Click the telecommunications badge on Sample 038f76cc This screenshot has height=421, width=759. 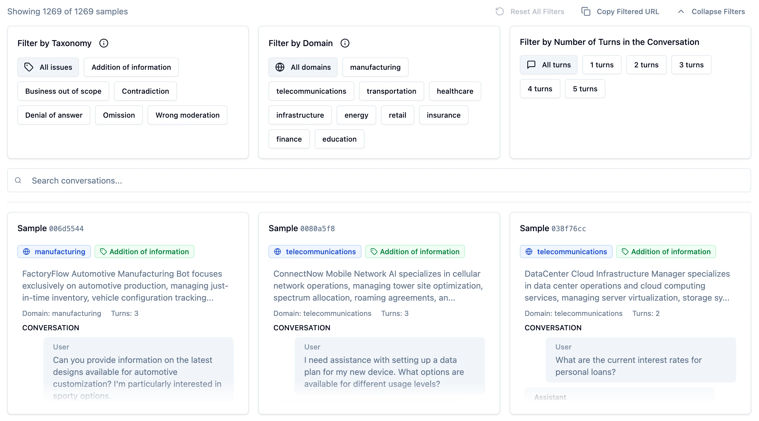click(x=566, y=252)
